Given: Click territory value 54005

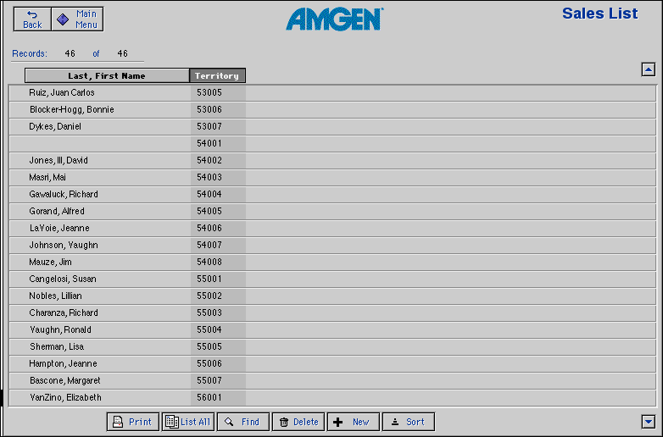Looking at the screenshot, I should pyautogui.click(x=209, y=211).
